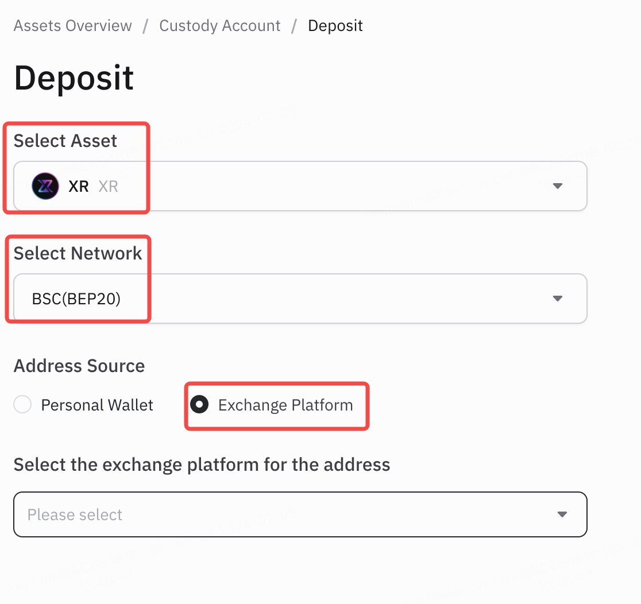Image resolution: width=641 pixels, height=604 pixels.
Task: Click the Personal Wallet option label
Action: coord(97,405)
